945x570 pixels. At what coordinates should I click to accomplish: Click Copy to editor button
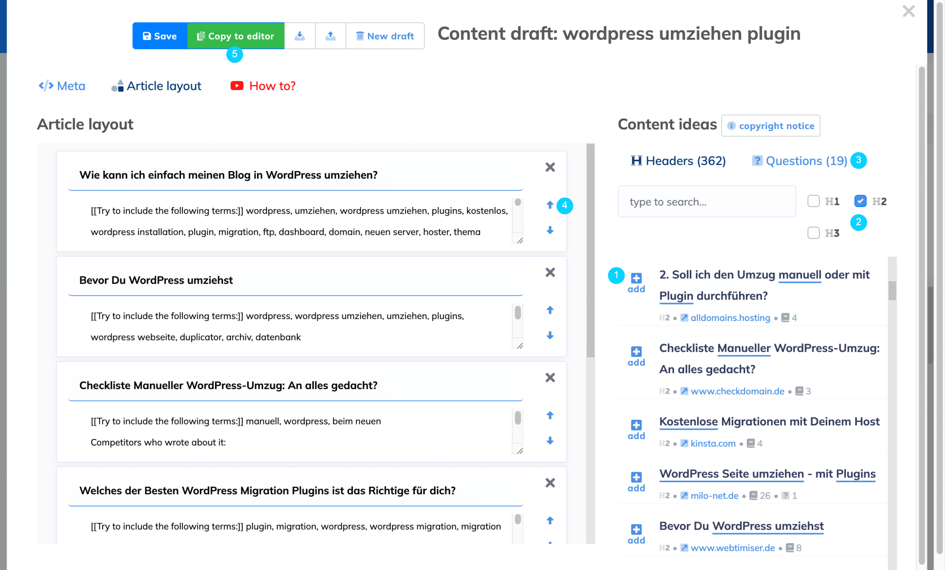point(236,36)
